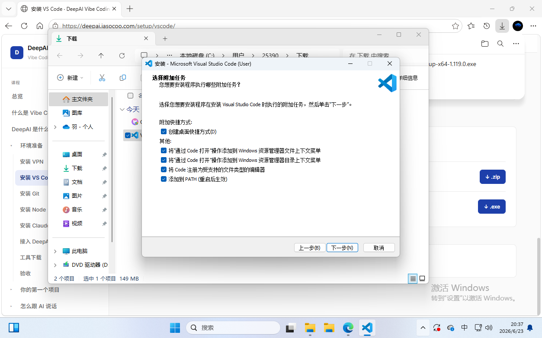Click the 下一步(N) button in installer
This screenshot has width=542, height=338.
(x=342, y=248)
